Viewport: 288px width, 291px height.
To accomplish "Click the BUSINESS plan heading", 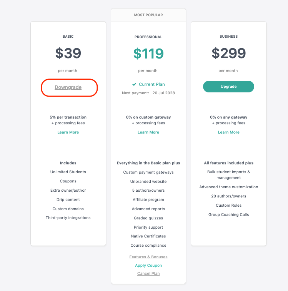I will (229, 37).
